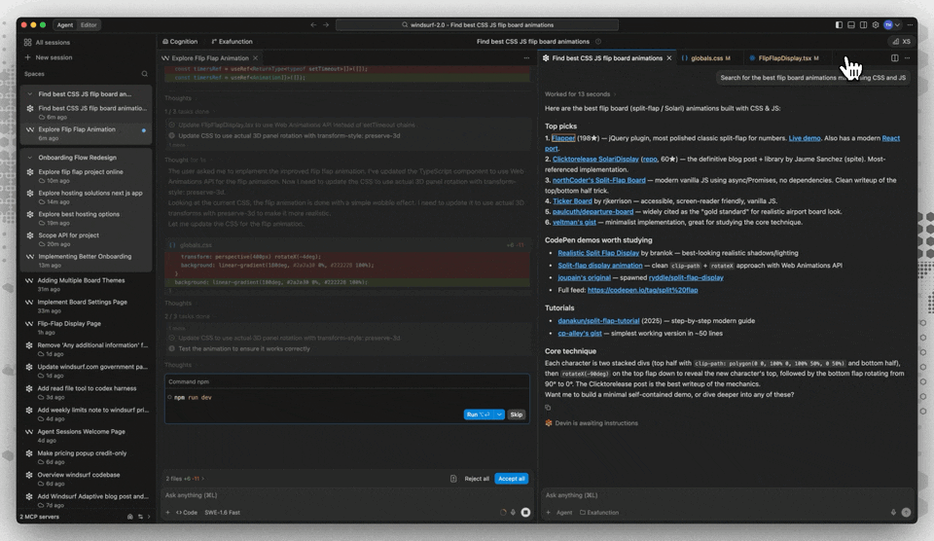The image size is (934, 541).
Task: Add attachment plus in left chat input
Action: click(168, 513)
